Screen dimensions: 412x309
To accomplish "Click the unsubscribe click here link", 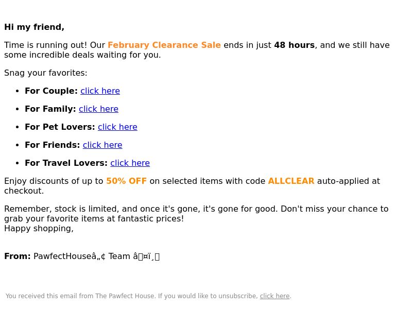I will [274, 296].
